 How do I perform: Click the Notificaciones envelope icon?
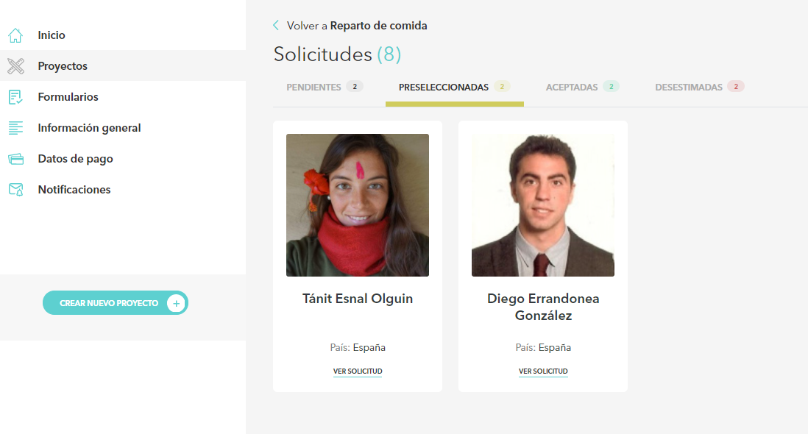[x=15, y=190]
